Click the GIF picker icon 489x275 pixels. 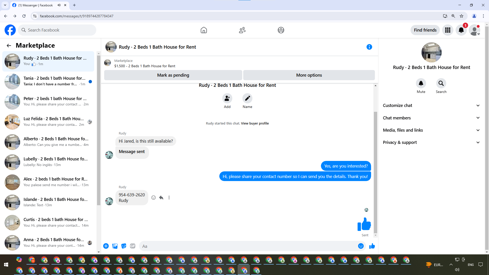pos(132,246)
